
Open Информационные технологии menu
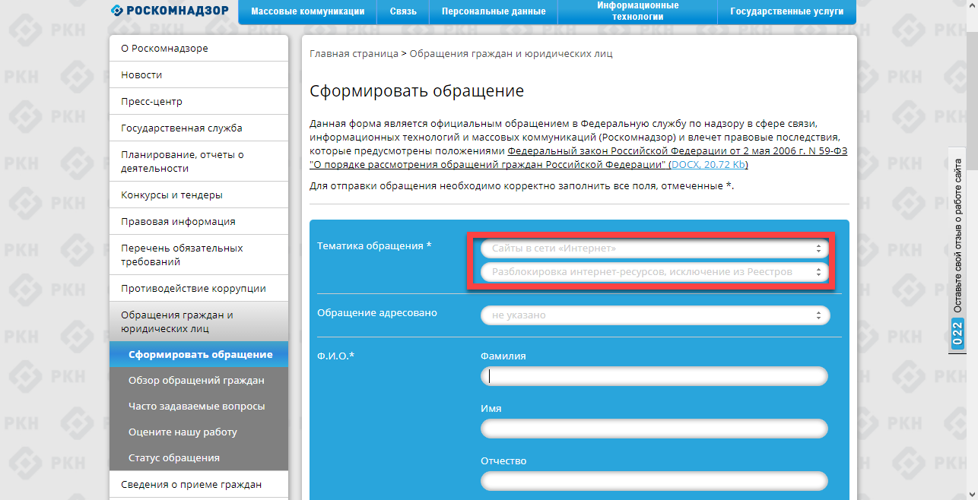[637, 11]
